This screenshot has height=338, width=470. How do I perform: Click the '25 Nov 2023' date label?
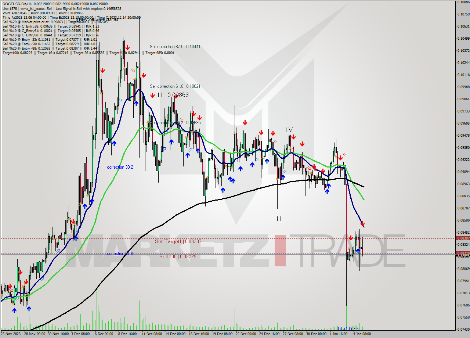tap(11, 334)
